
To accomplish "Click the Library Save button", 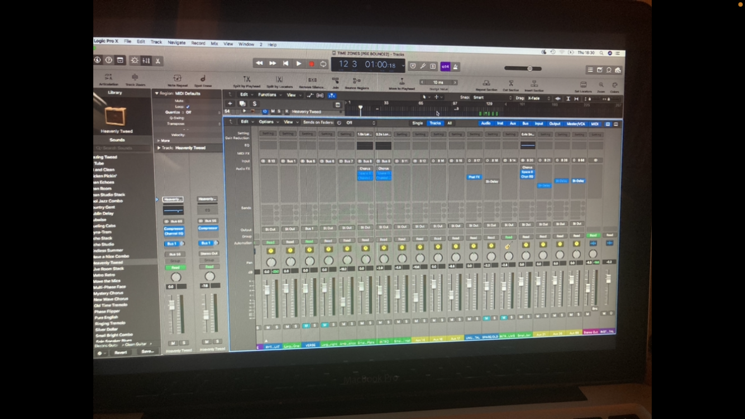I will 147,351.
